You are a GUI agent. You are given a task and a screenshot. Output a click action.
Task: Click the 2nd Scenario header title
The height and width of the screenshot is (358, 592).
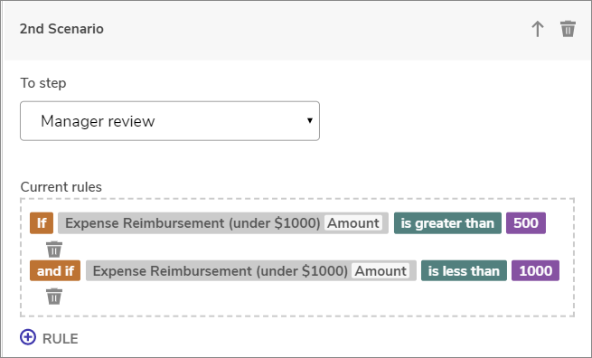pyautogui.click(x=61, y=29)
